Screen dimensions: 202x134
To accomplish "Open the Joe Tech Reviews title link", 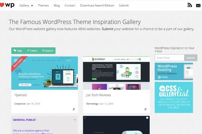I will pos(99,95).
